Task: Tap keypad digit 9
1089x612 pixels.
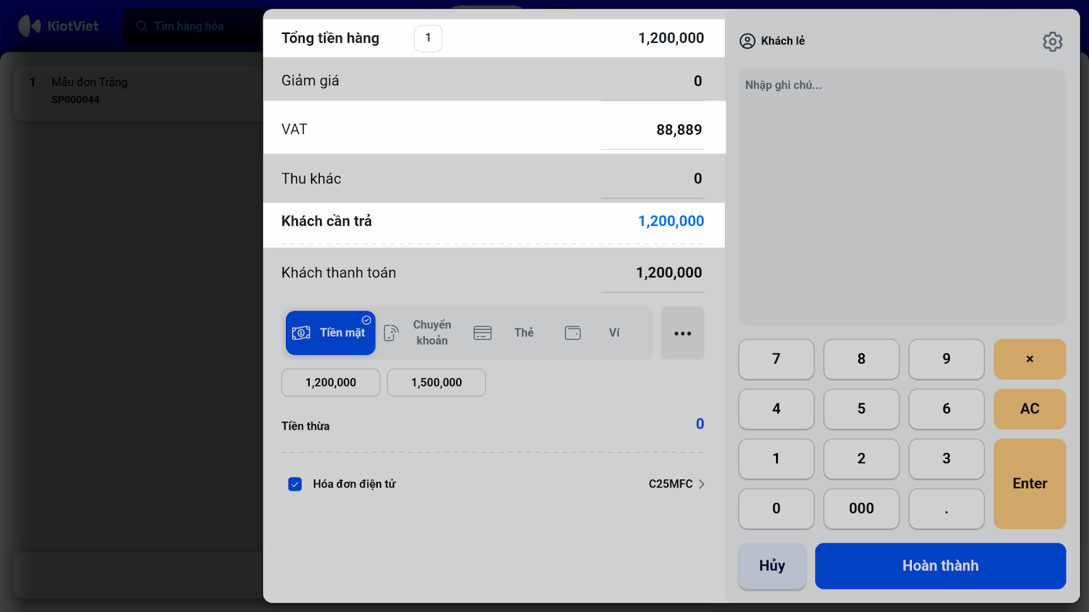Action: tap(947, 359)
